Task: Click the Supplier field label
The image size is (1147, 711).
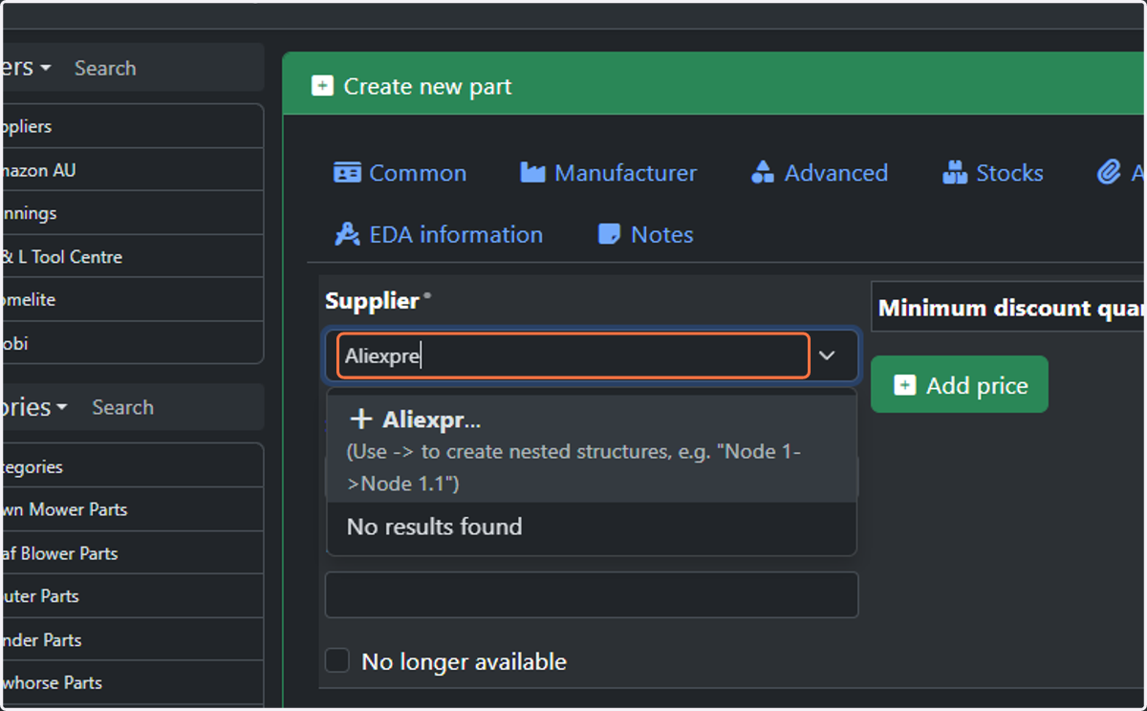Action: (x=372, y=301)
